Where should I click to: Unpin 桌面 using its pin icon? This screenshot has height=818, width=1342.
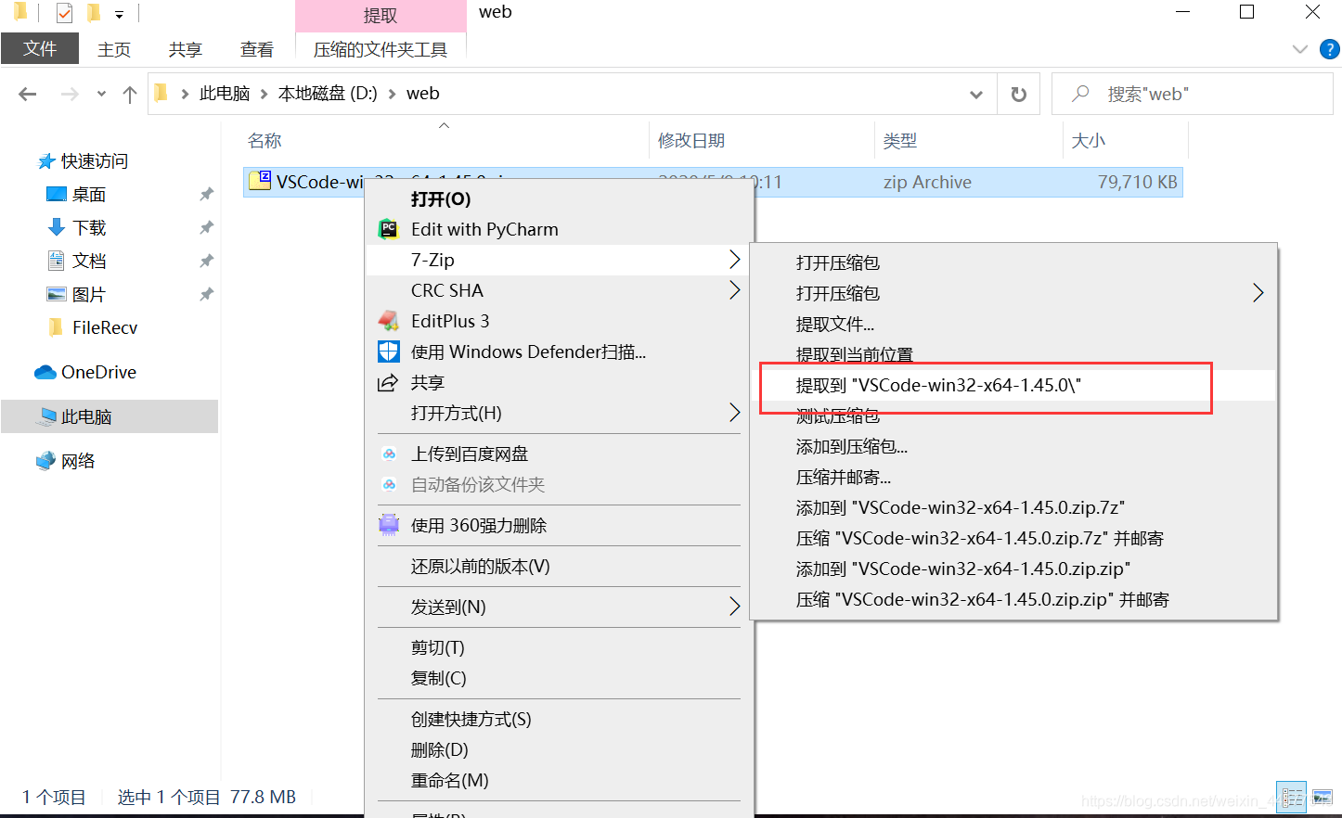(x=206, y=194)
